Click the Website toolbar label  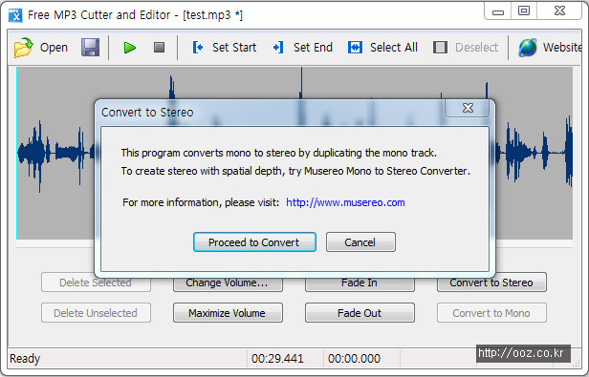(562, 48)
